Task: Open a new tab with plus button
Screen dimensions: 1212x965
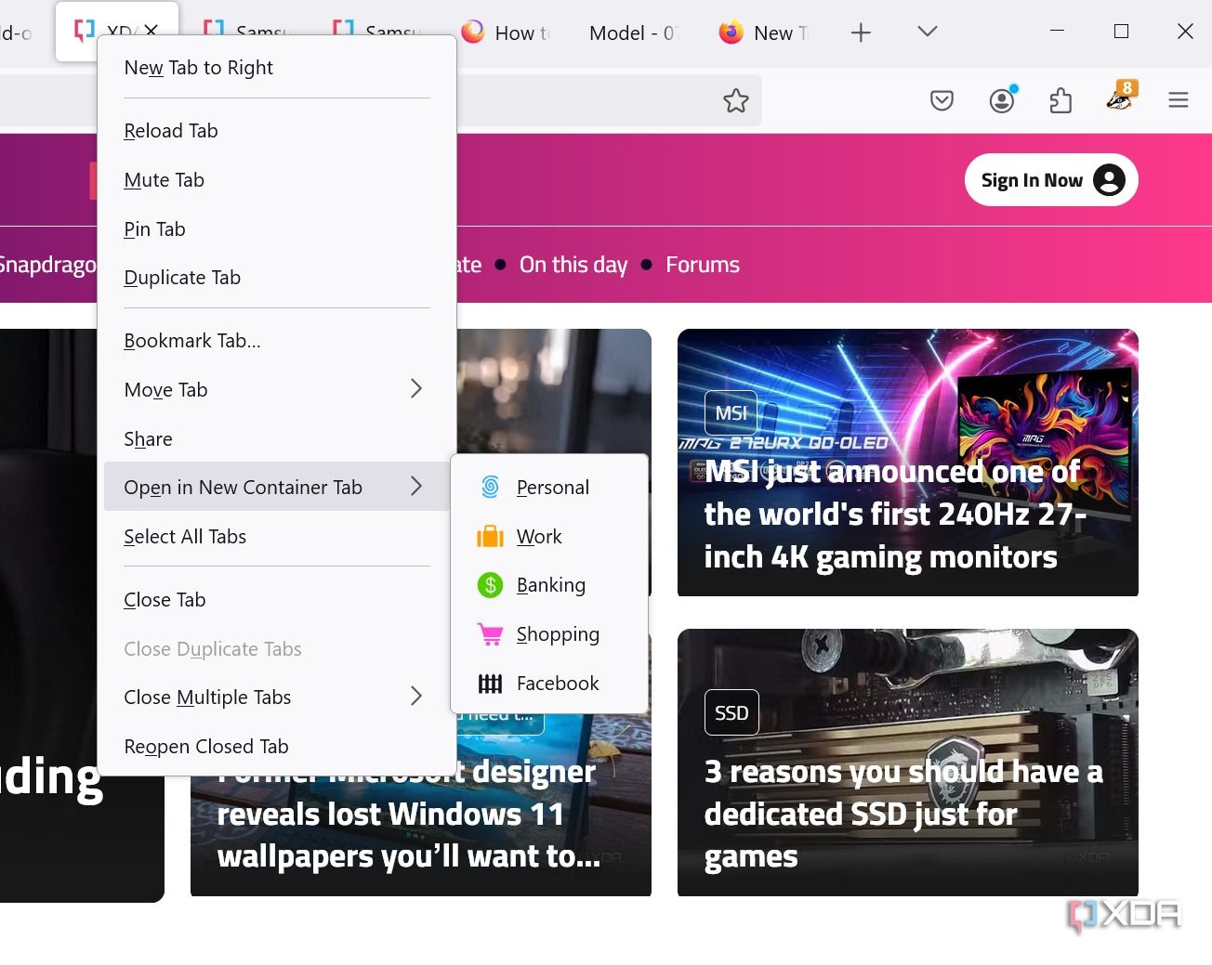Action: tap(861, 33)
